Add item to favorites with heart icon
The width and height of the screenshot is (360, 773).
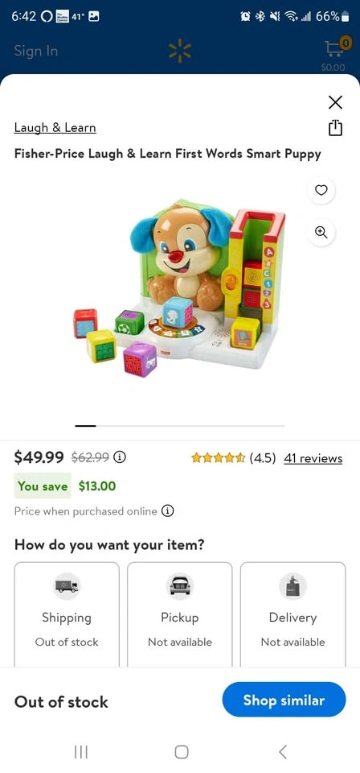click(321, 190)
